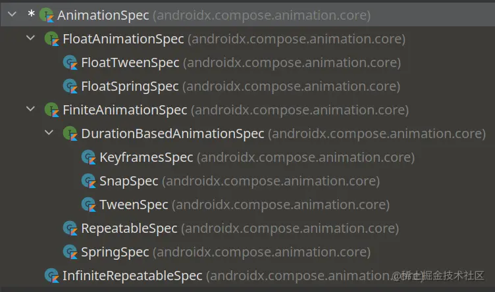Click the TweenSpec class icon

click(89, 205)
